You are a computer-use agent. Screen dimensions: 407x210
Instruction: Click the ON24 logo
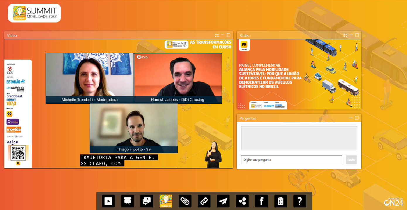tap(393, 202)
